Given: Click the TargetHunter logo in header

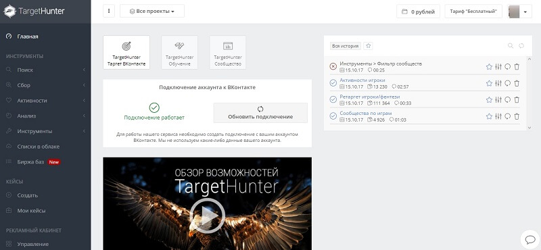Looking at the screenshot, I should [34, 11].
